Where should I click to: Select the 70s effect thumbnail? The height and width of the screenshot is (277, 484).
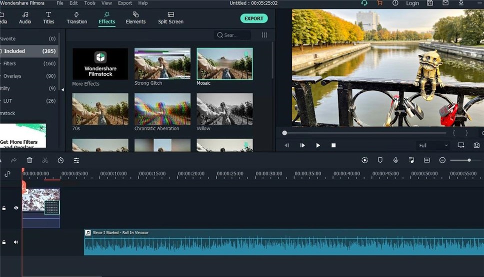pyautogui.click(x=100, y=109)
